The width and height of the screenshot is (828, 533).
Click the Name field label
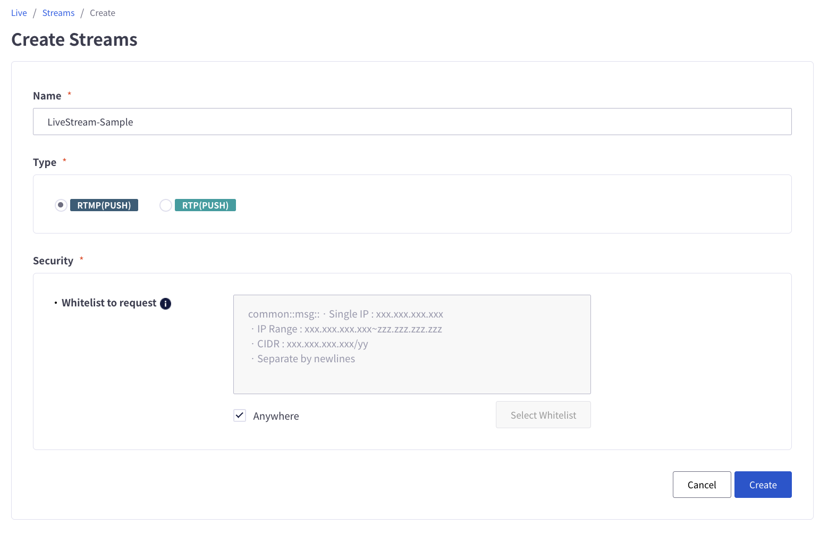tap(47, 96)
